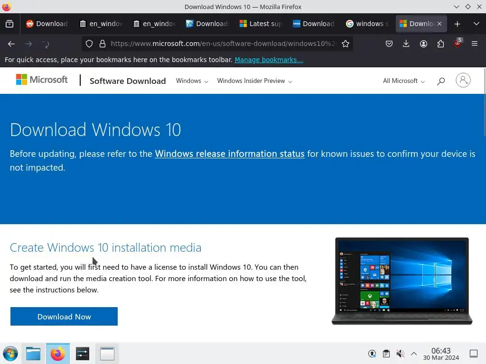The height and width of the screenshot is (364, 486).
Task: Open the extensions puzzle icon
Action: coord(440,44)
